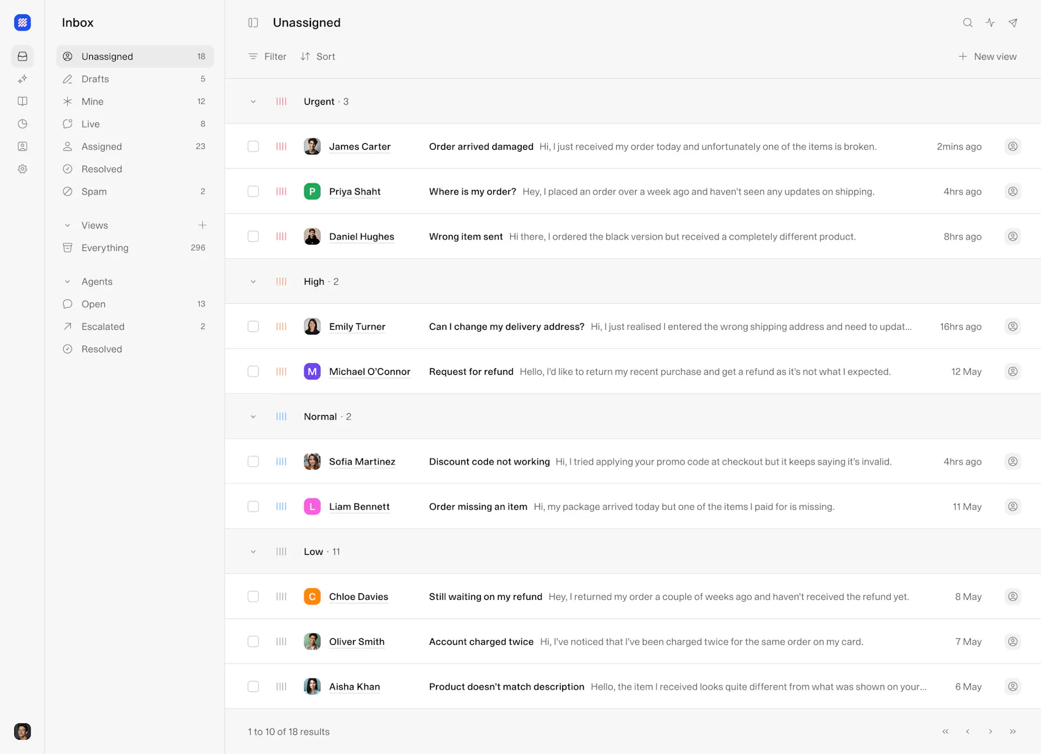Create a New view
The width and height of the screenshot is (1041, 754).
tap(988, 57)
